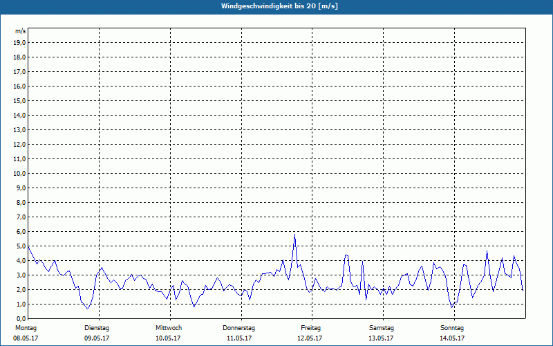
Task: Click the 'Sonntag' day label
Action: point(452,328)
